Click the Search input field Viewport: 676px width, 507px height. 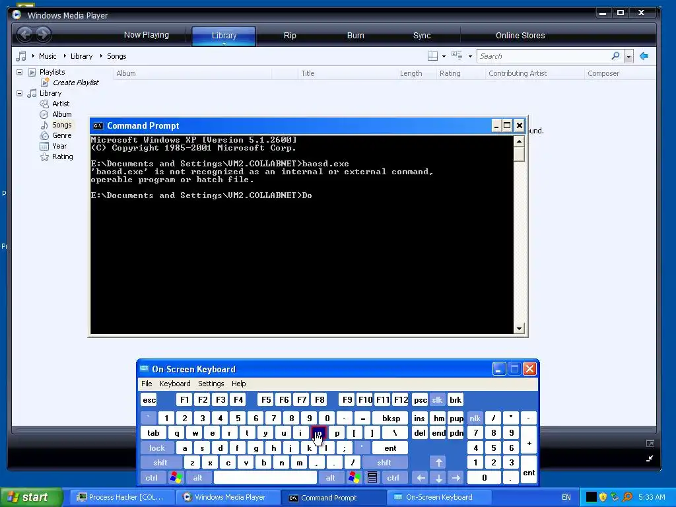click(544, 56)
